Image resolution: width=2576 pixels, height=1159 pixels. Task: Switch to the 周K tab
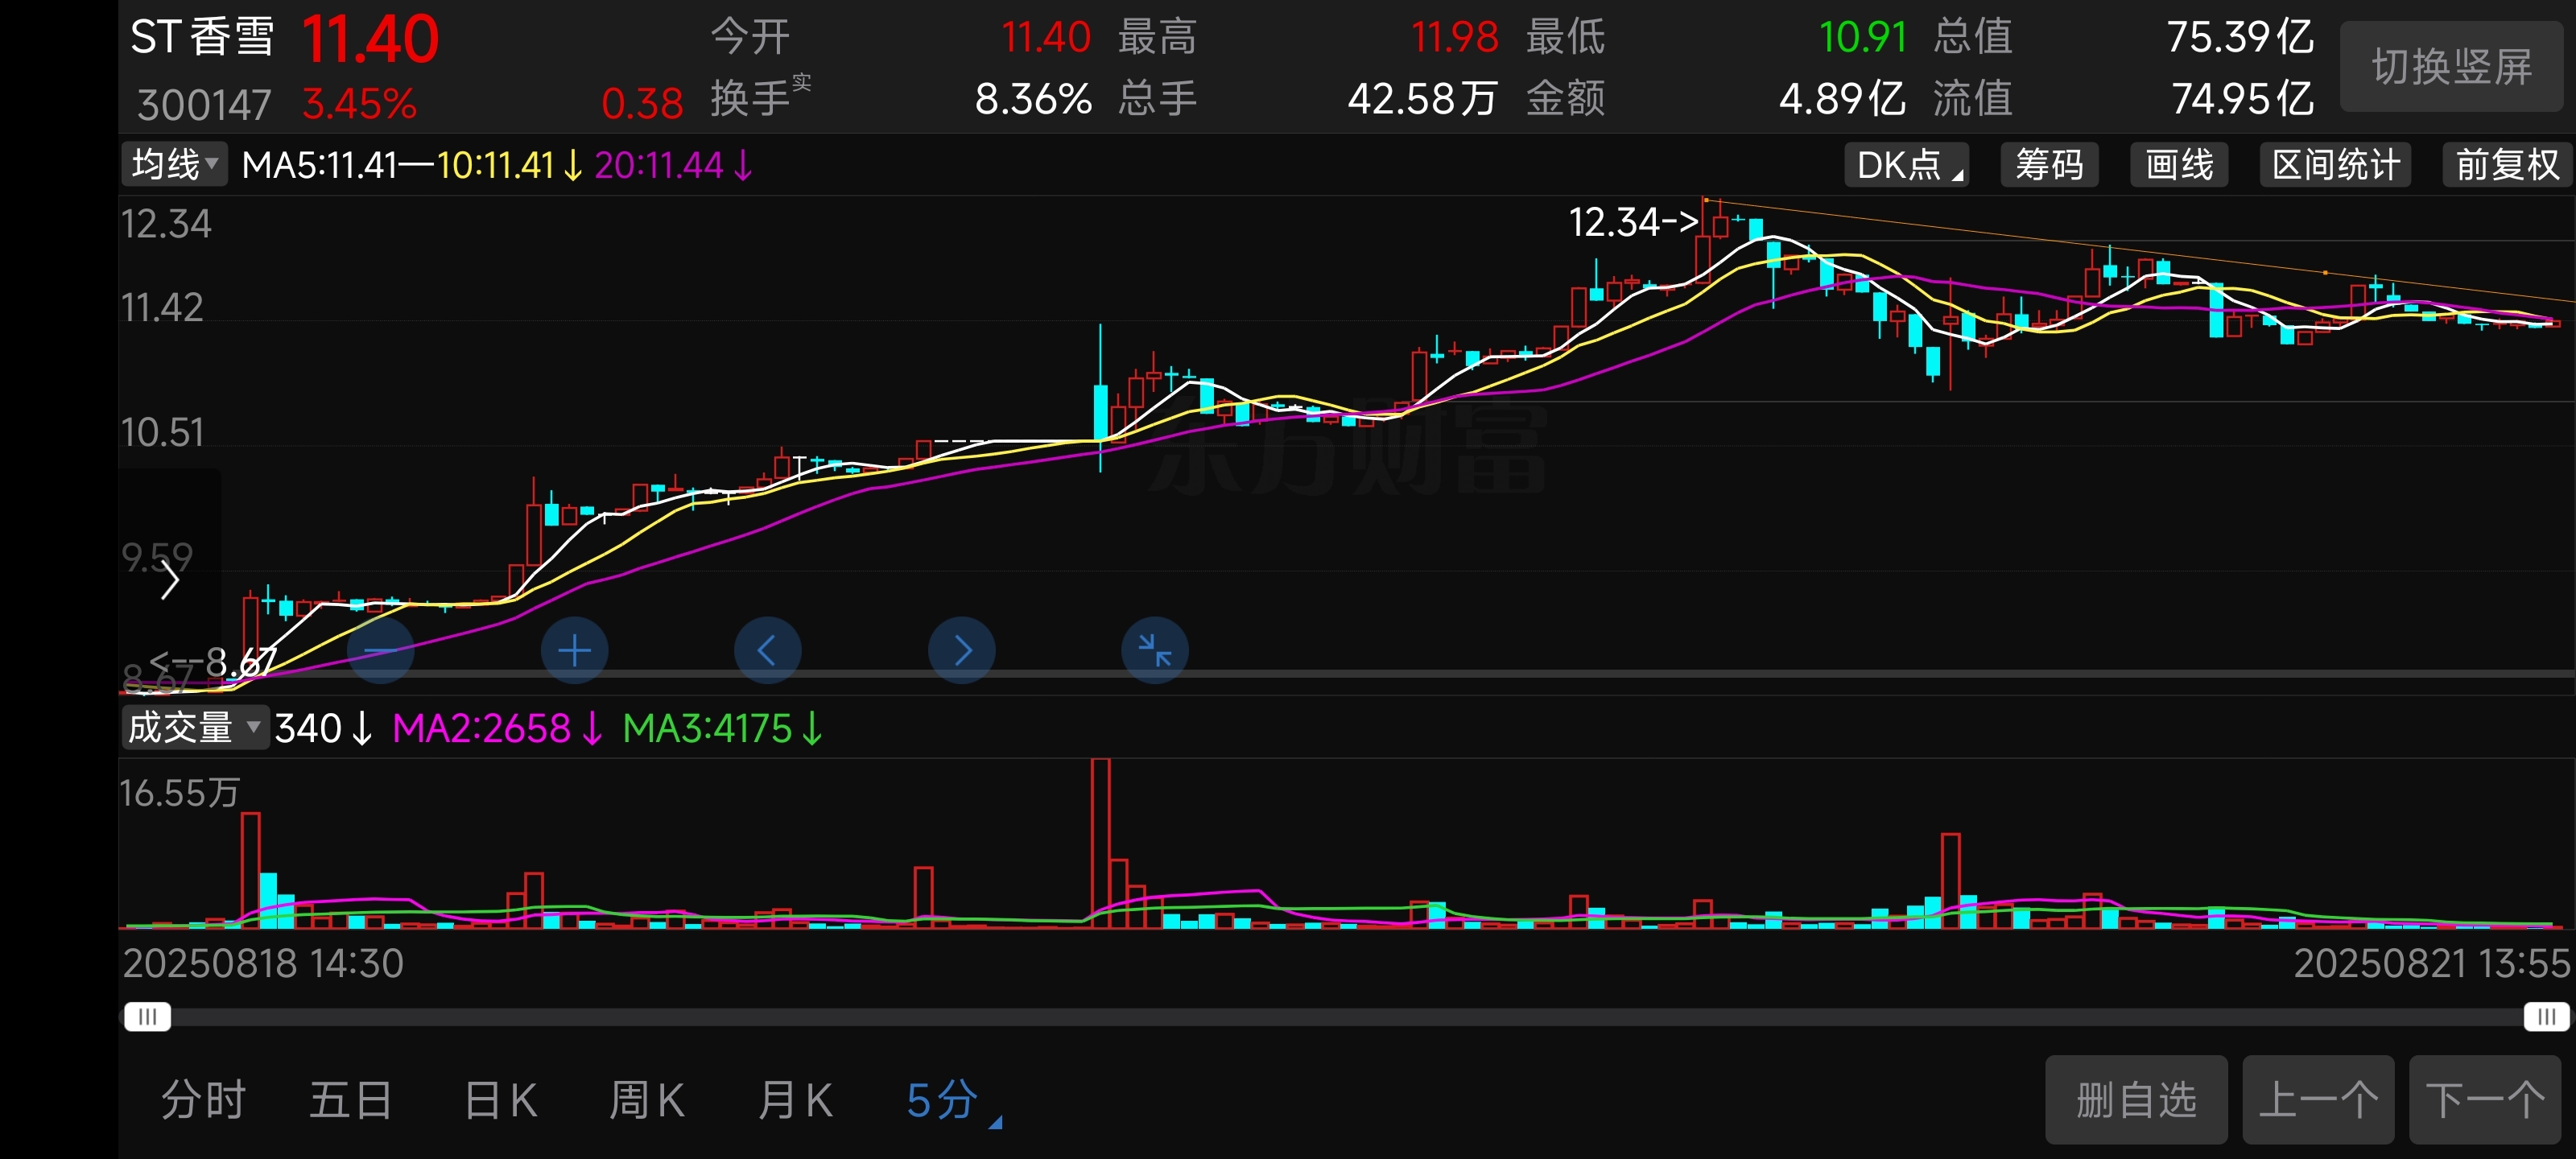click(647, 1101)
